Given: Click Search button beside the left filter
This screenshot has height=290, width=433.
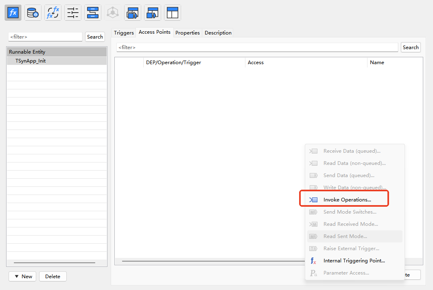Looking at the screenshot, I should [x=95, y=37].
